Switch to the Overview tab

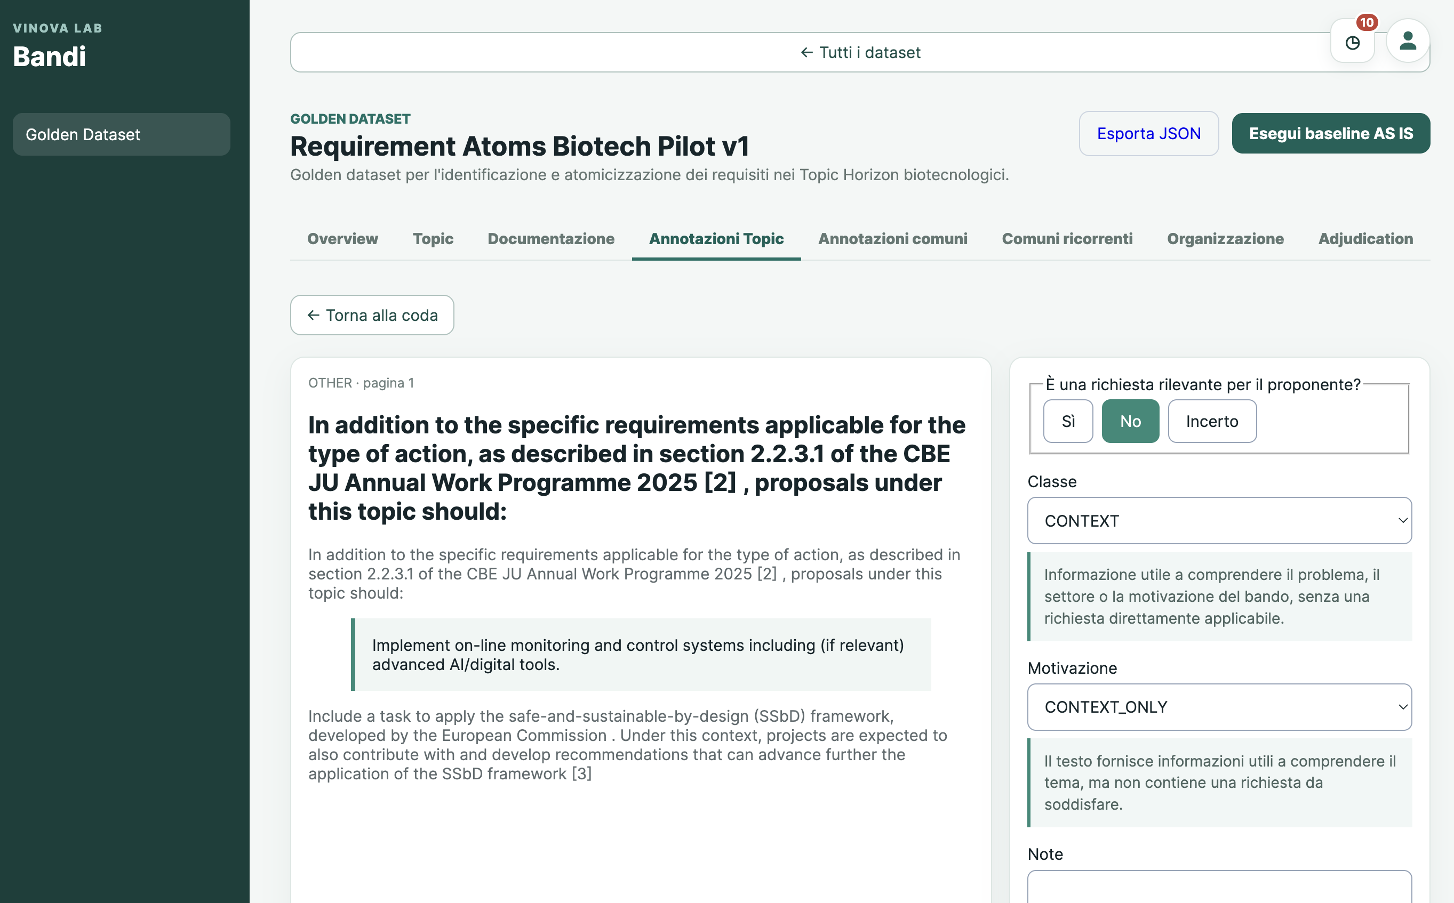[342, 239]
